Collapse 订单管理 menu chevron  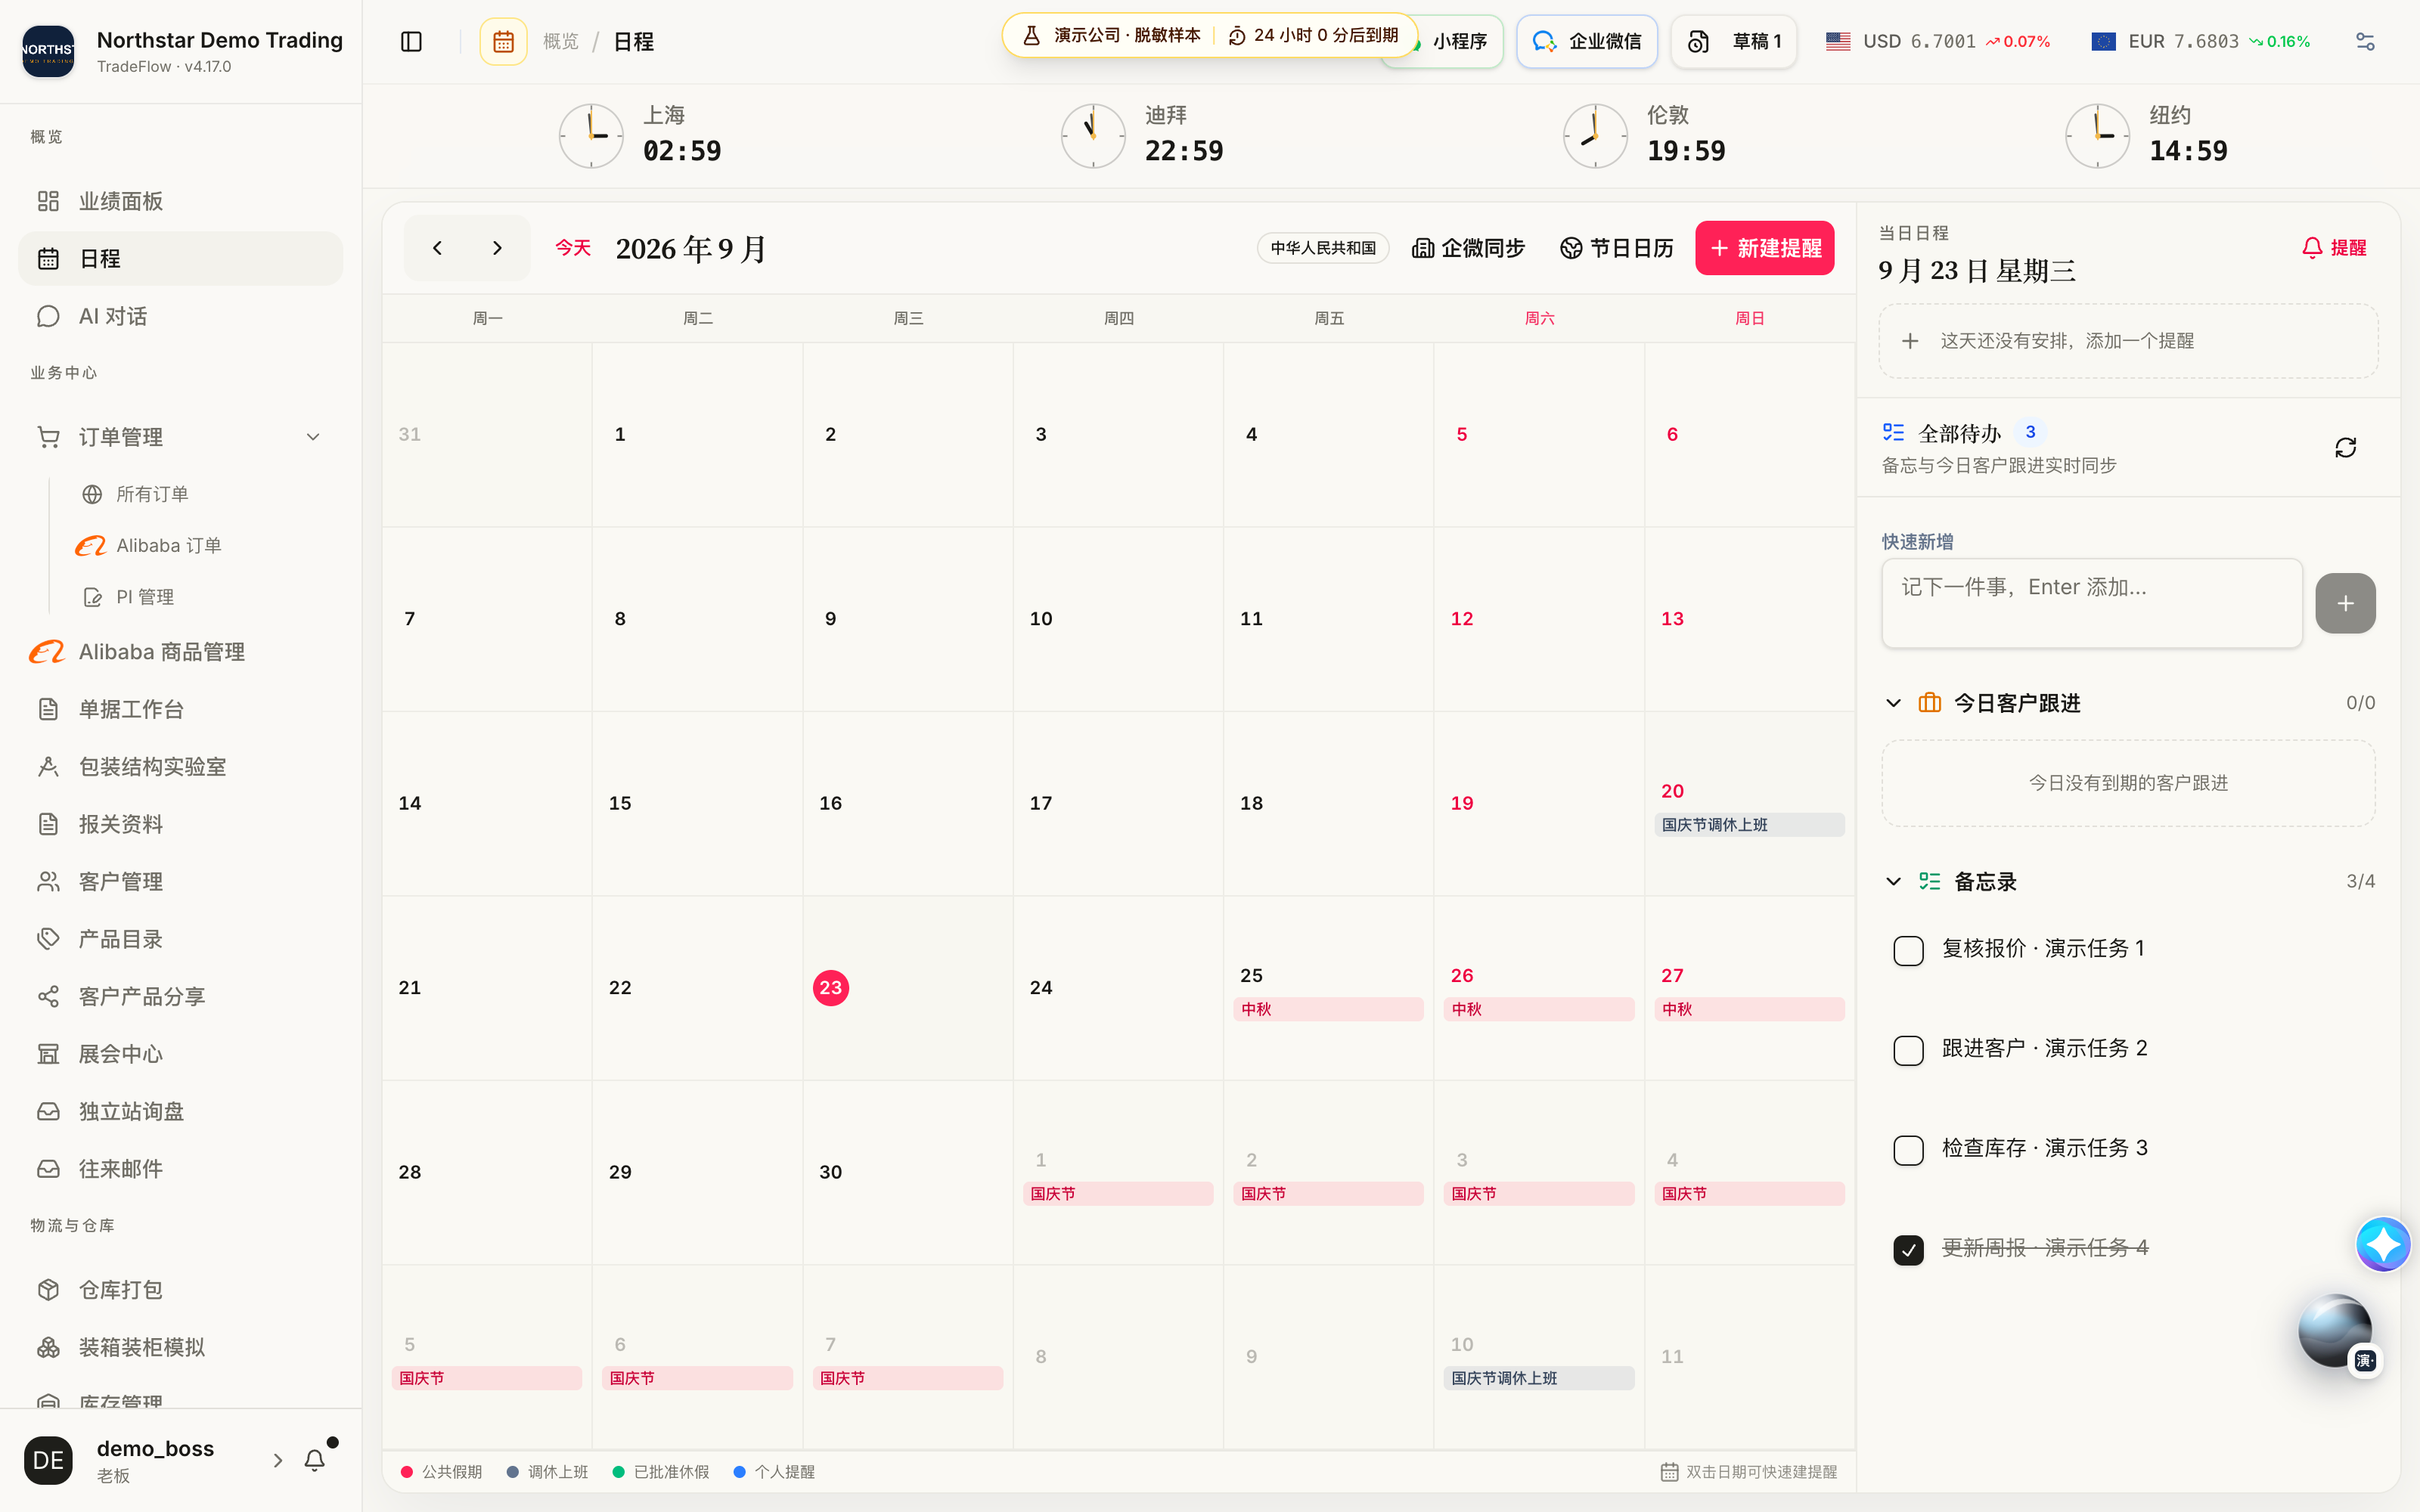click(313, 437)
